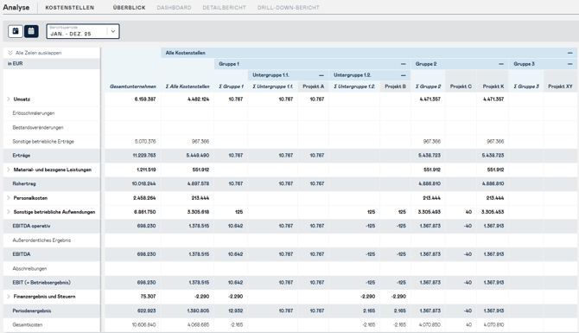This screenshot has width=579, height=333.
Task: Expand Sonstige betriebliche Aufwendungen row
Action: point(9,212)
